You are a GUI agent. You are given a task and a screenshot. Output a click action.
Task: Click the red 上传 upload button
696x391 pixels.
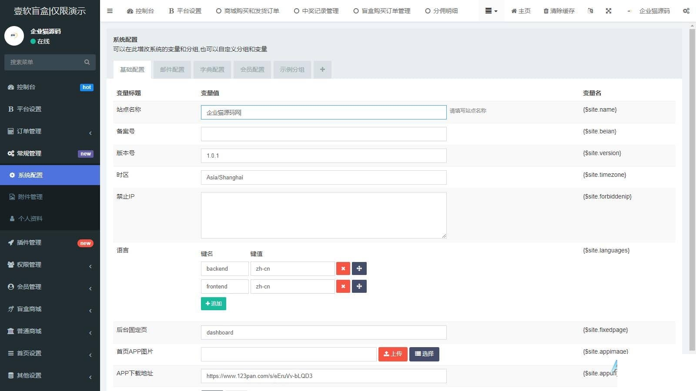393,354
